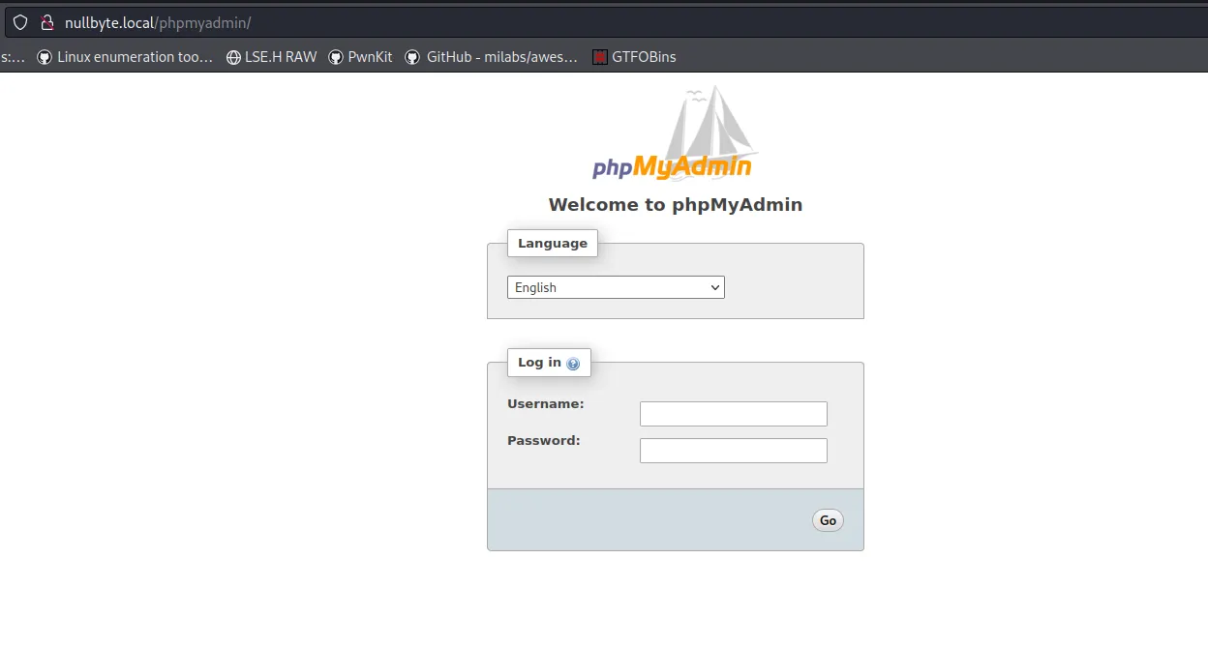Click globe favicon of LSE.H RAW bookmark
This screenshot has height=647, width=1208.
[x=233, y=57]
